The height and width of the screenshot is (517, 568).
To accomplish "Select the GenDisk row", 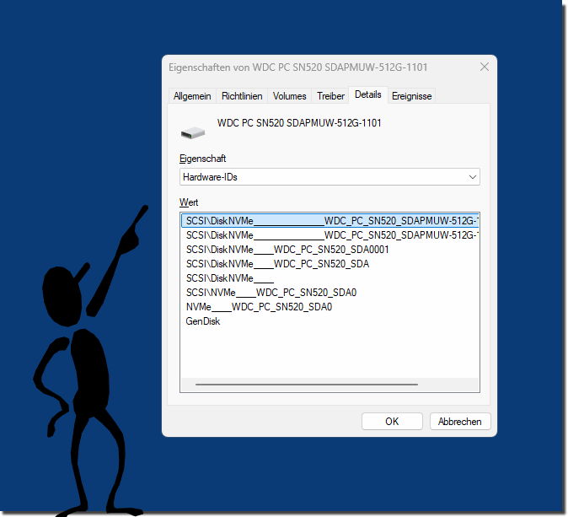I will tap(330, 321).
